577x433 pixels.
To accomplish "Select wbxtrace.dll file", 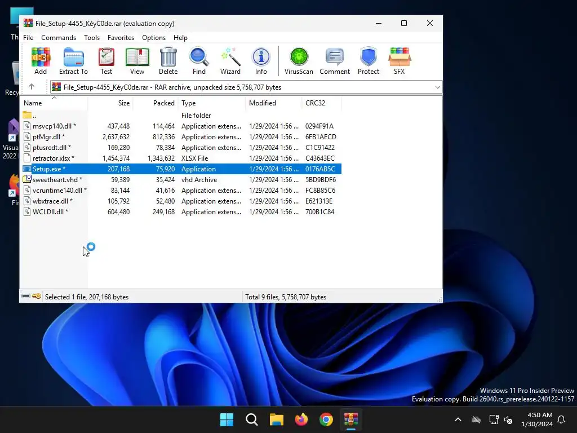I will (x=52, y=201).
